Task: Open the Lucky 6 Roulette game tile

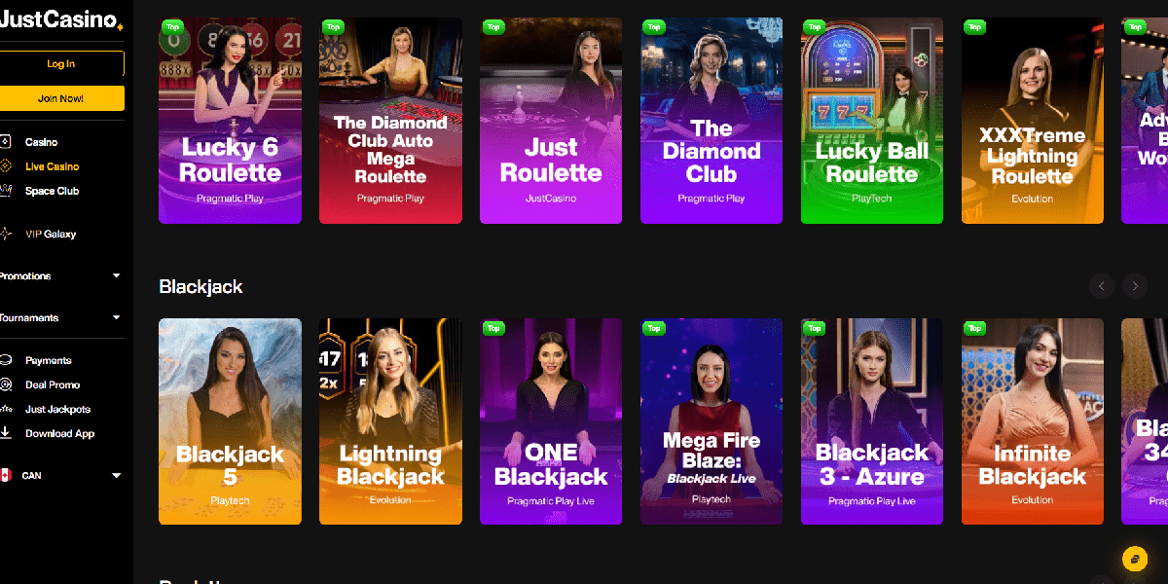Action: (230, 121)
